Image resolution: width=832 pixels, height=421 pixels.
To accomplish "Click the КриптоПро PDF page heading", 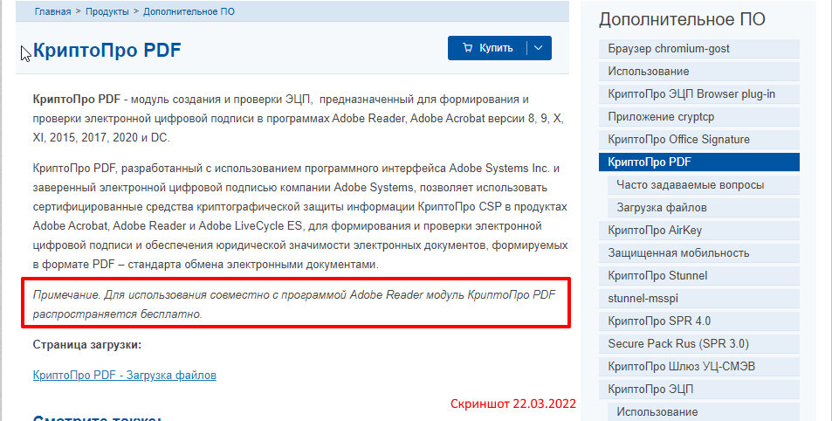I will tap(107, 50).
